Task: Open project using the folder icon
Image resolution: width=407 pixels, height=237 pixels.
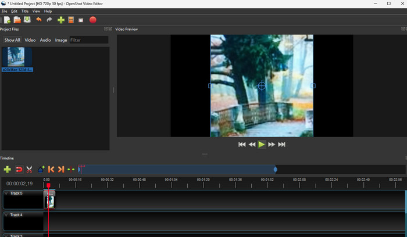Action: tap(17, 20)
